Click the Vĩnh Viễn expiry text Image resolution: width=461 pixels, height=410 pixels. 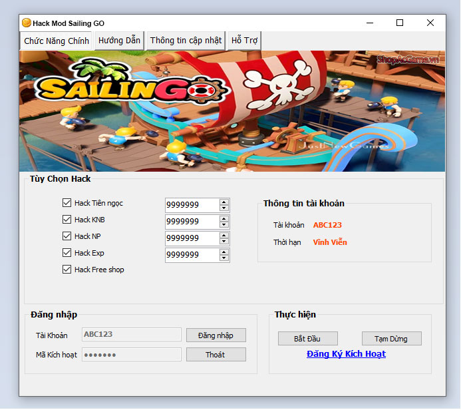pyautogui.click(x=330, y=242)
